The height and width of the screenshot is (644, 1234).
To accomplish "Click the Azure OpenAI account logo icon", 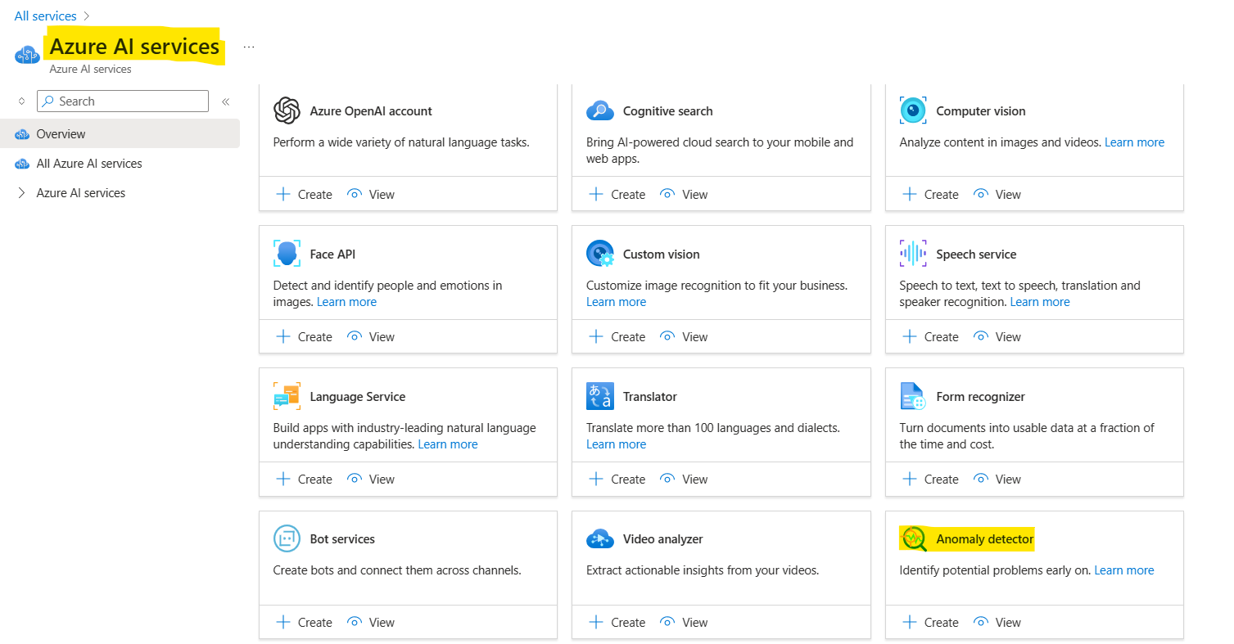I will tap(287, 110).
